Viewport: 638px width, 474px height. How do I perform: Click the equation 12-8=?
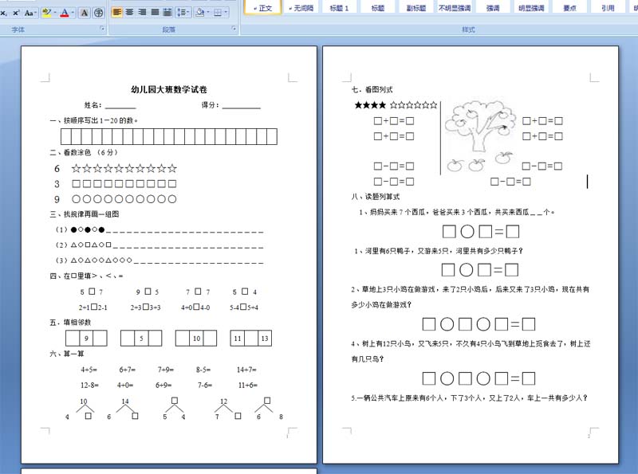(89, 385)
